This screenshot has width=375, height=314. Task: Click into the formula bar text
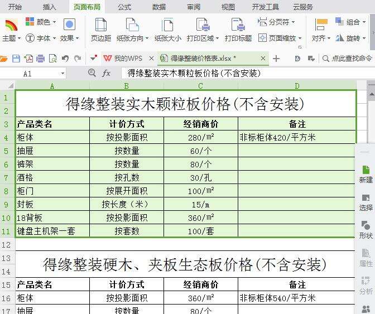247,74
